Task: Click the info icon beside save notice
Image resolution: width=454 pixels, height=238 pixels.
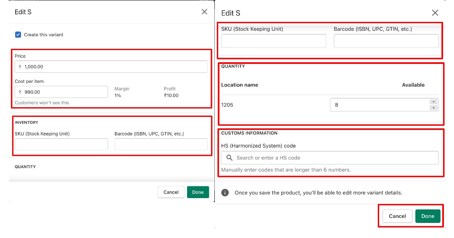Action: (225, 193)
